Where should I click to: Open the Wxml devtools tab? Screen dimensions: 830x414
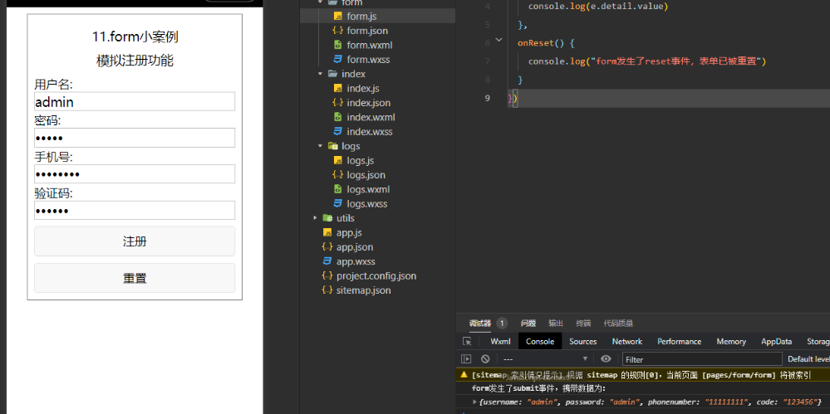[x=500, y=342]
